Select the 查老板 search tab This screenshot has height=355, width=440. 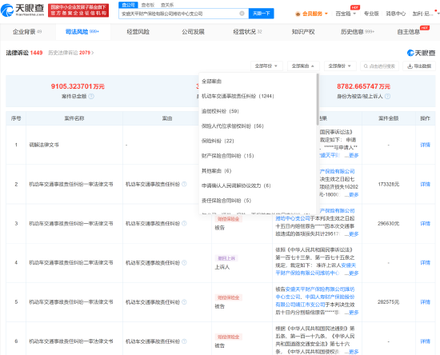click(x=148, y=5)
